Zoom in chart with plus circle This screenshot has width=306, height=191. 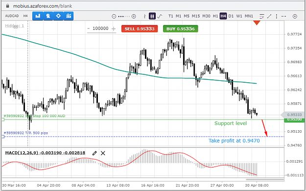pos(134,16)
